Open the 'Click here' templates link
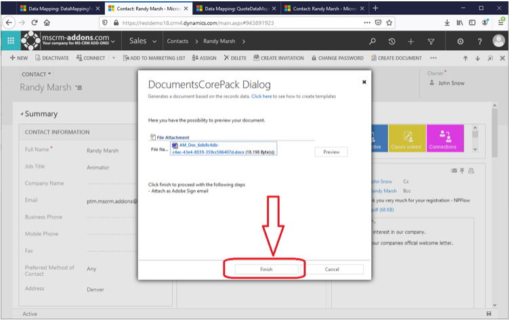Viewport: 510px width, 320px height. pyautogui.click(x=261, y=96)
